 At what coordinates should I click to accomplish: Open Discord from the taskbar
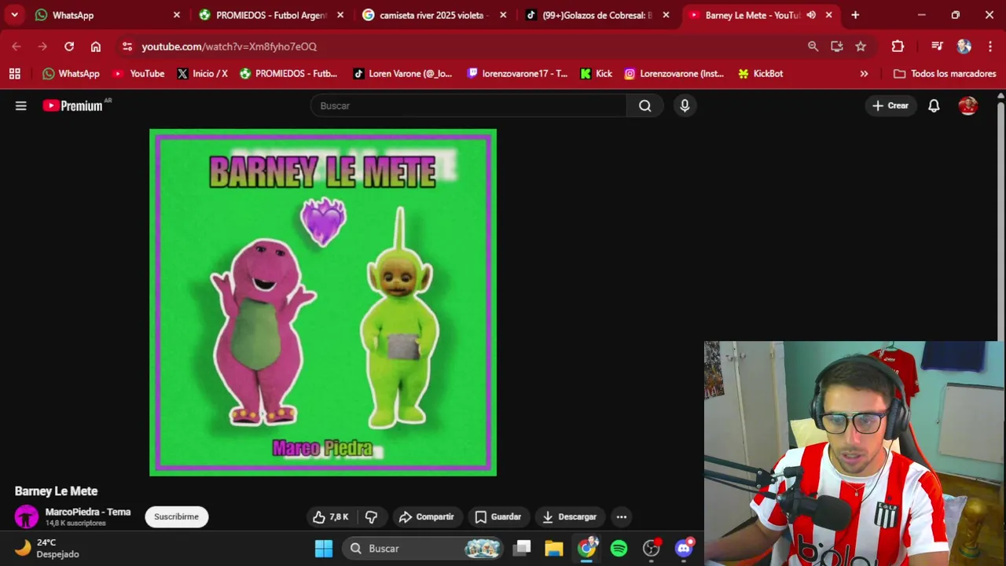(684, 549)
